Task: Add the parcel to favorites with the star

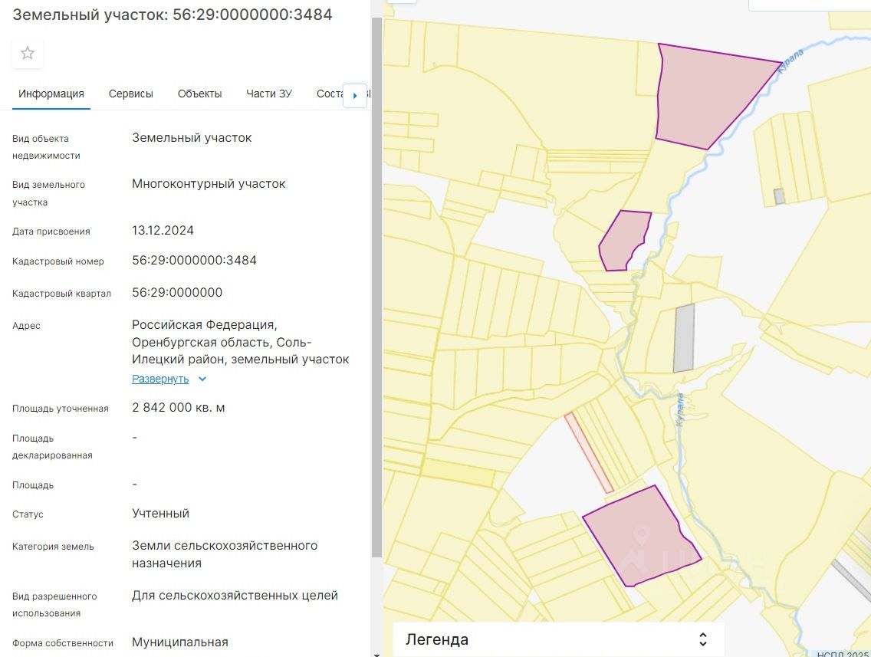Action: click(28, 54)
